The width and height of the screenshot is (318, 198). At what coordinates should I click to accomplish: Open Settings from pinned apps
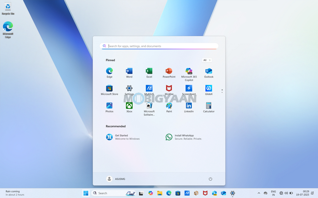tap(129, 90)
